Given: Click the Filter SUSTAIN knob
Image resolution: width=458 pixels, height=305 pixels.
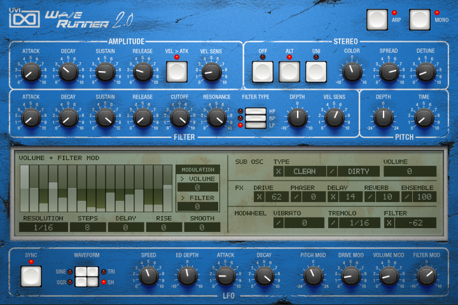Looking at the screenshot, I should (105, 118).
